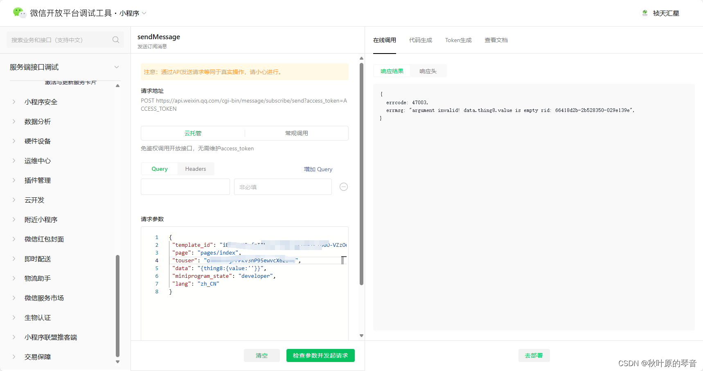703x371 pixels.
Task: Open 小程序联盟推客端 in the sidebar
Action: pyautogui.click(x=51, y=337)
